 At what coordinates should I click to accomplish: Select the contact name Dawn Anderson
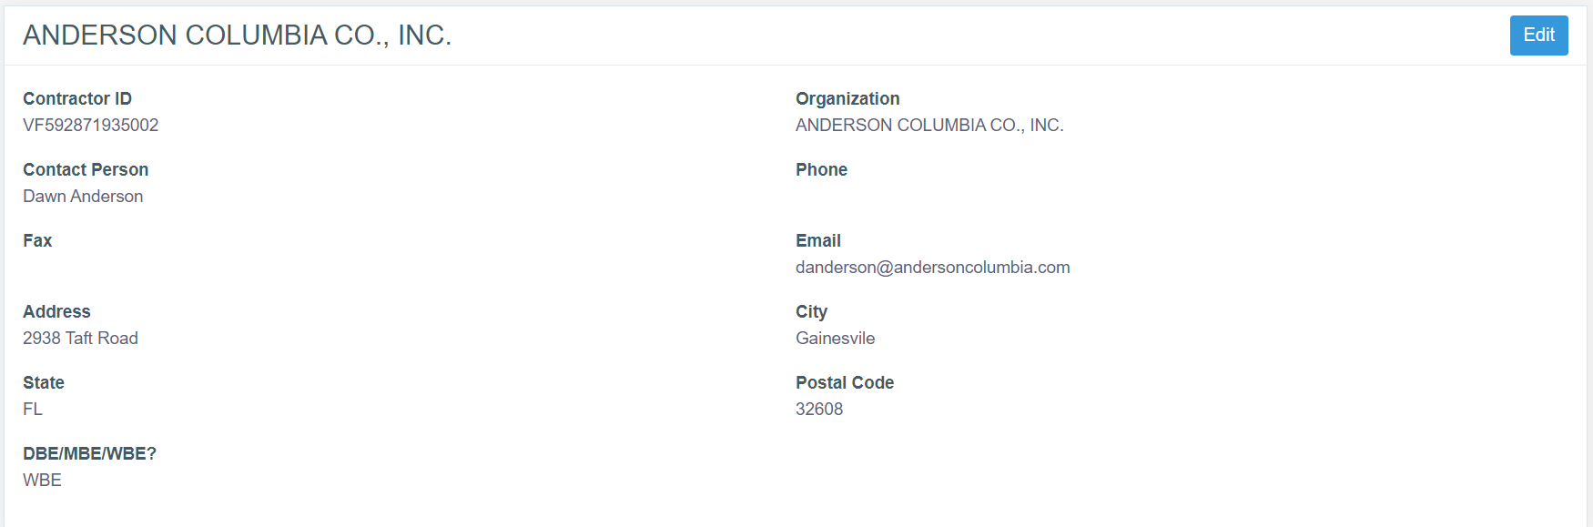83,197
